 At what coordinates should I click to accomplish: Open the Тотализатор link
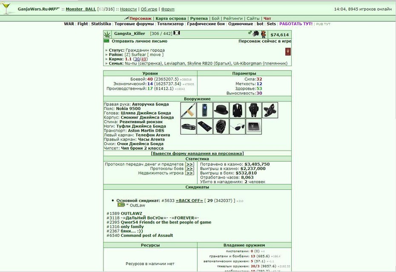(170, 24)
